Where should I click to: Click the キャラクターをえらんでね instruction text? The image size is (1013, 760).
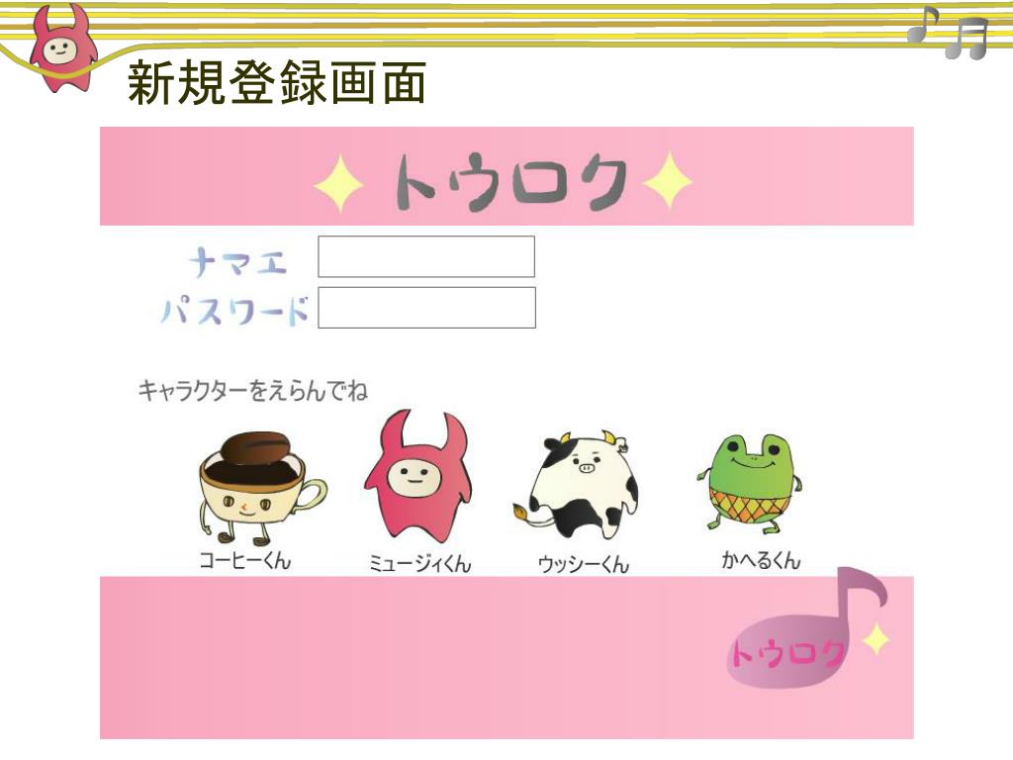click(x=252, y=390)
